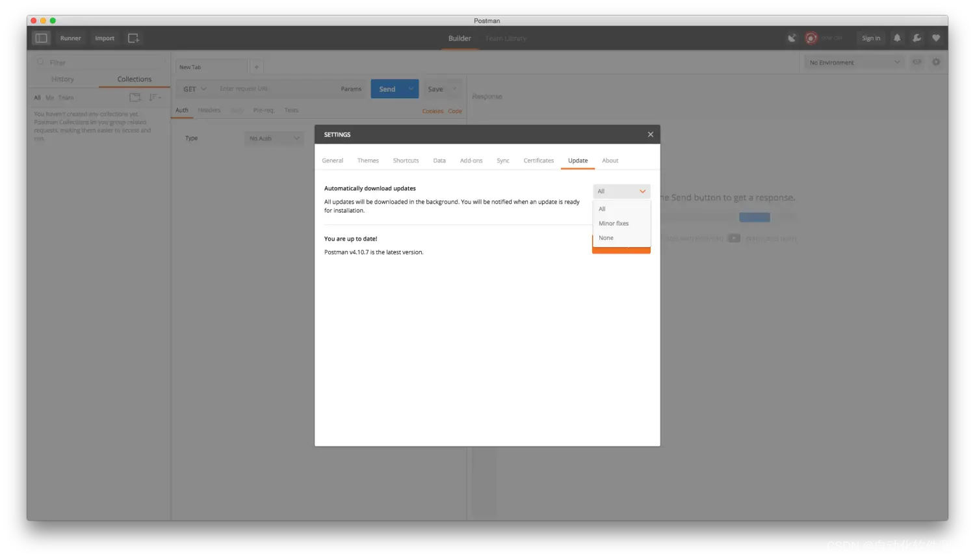Click the red sync status icon

pos(811,38)
